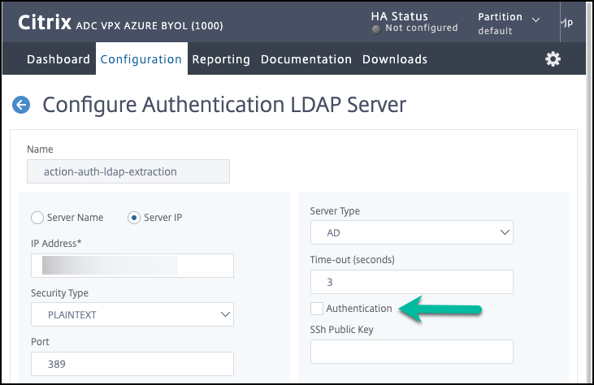Select the Server IP radio button
The image size is (594, 385).
(x=134, y=218)
